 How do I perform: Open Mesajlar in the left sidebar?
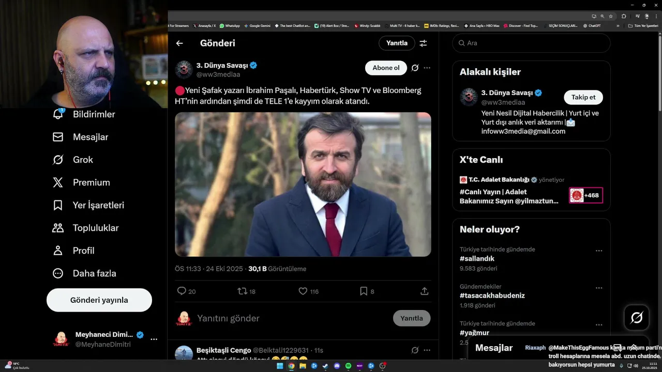80,137
